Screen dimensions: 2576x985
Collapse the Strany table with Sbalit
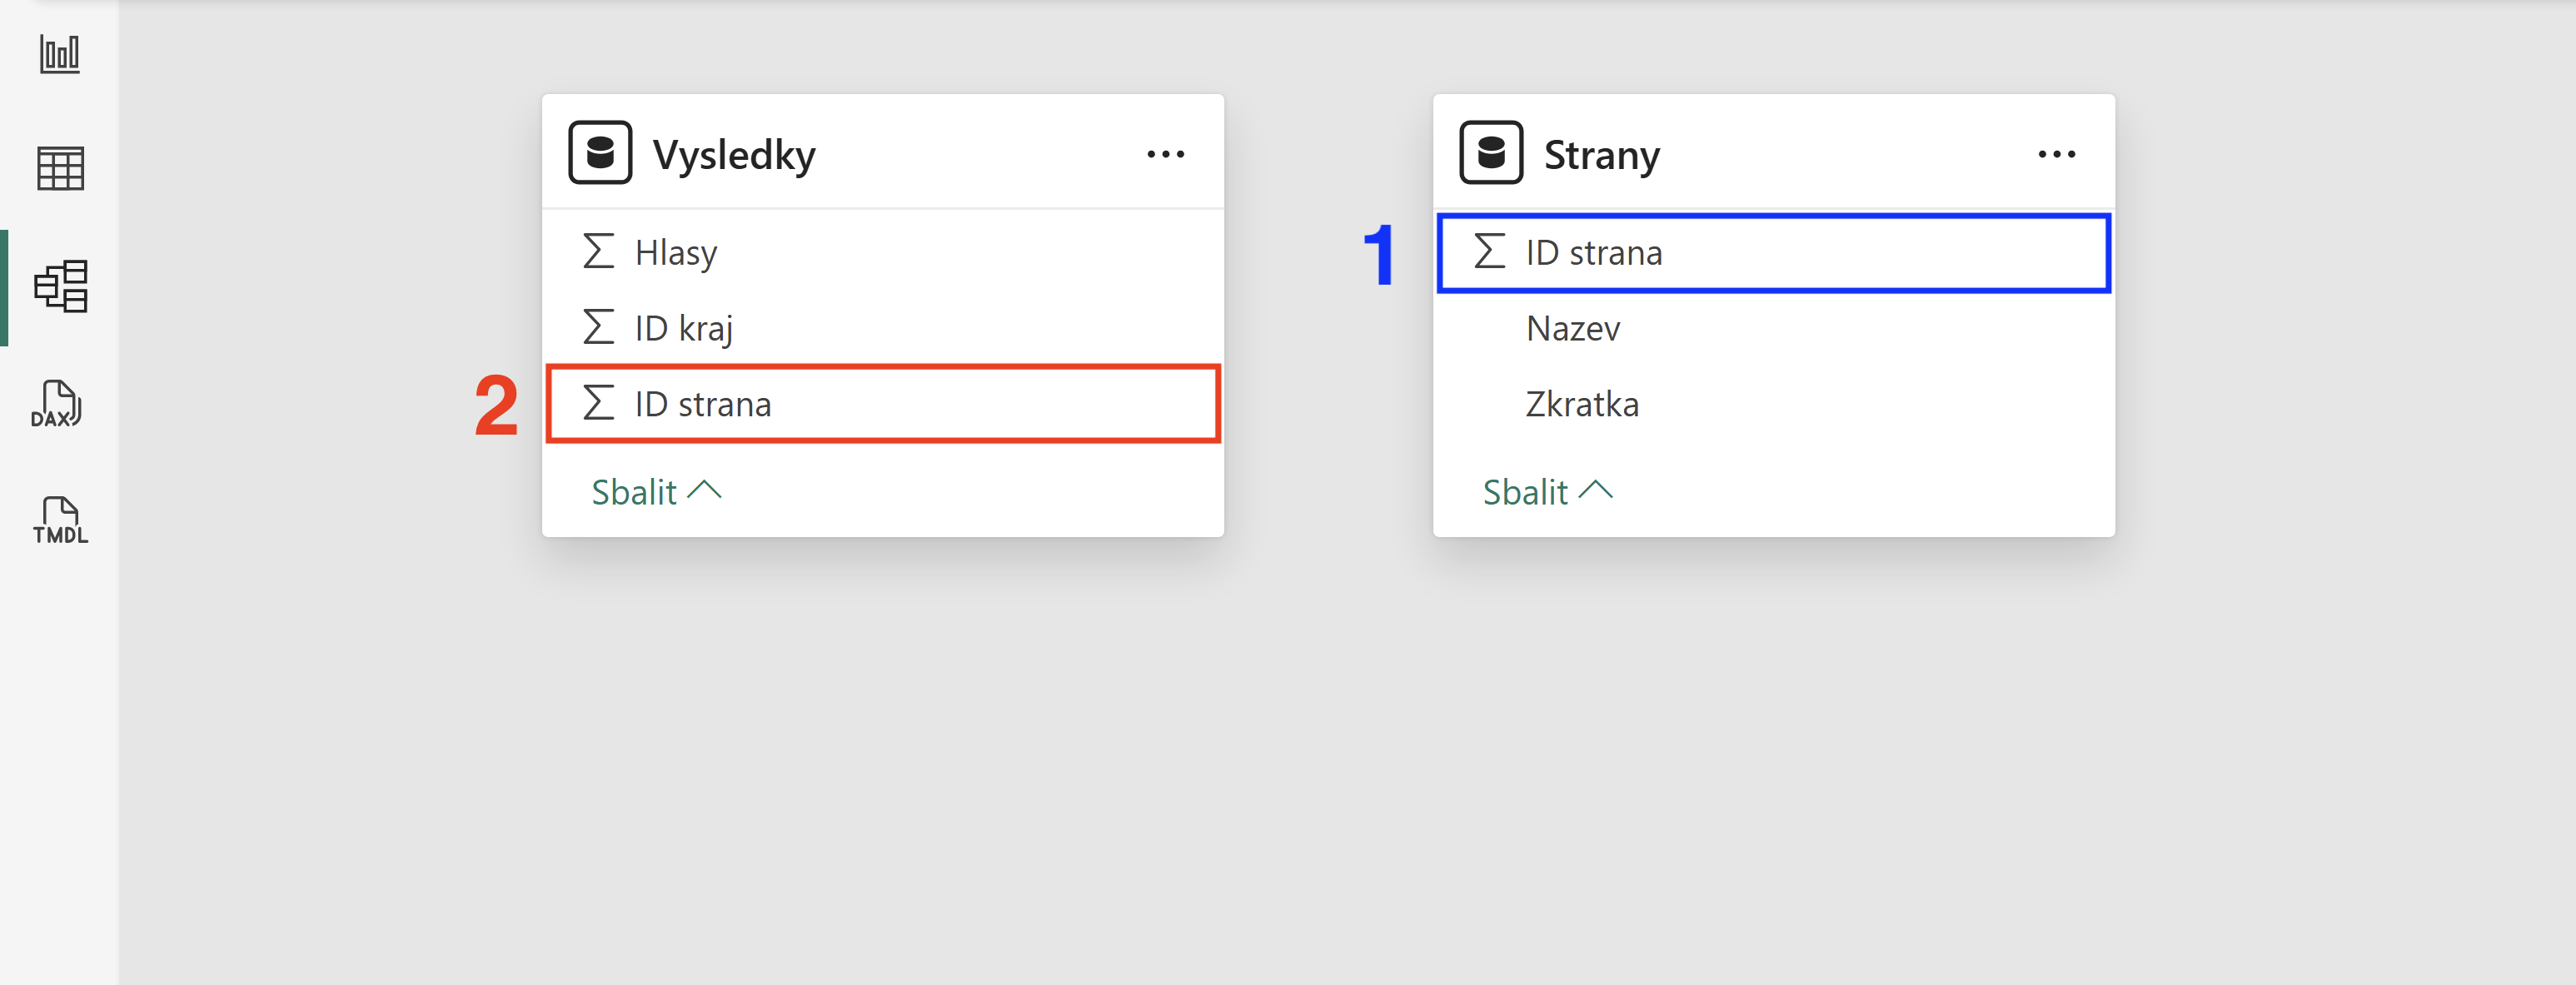[1547, 492]
